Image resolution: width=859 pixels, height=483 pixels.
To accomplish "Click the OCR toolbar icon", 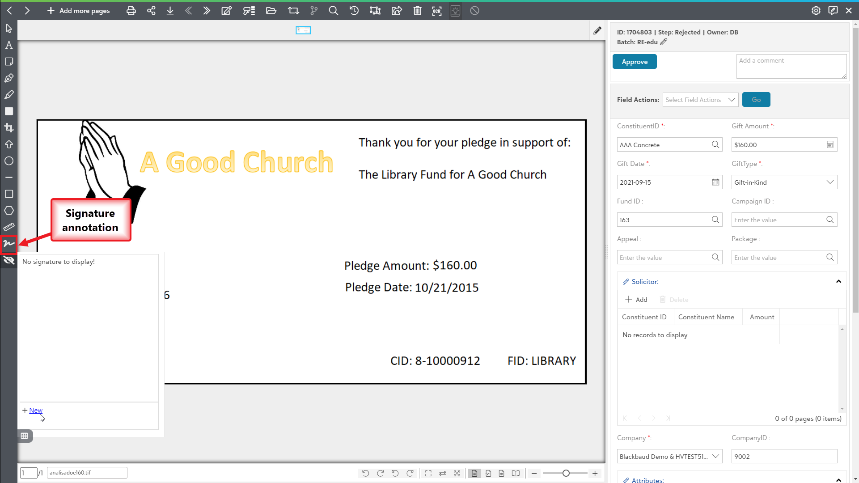I will click(x=436, y=11).
